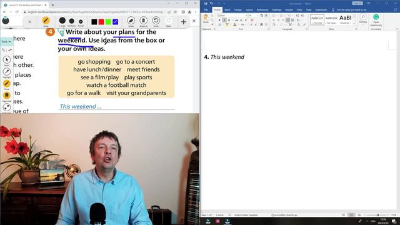Viewport: 400px width, 225px height.
Task: Select the Erase tool in the annotation bar
Action: [x=131, y=21]
